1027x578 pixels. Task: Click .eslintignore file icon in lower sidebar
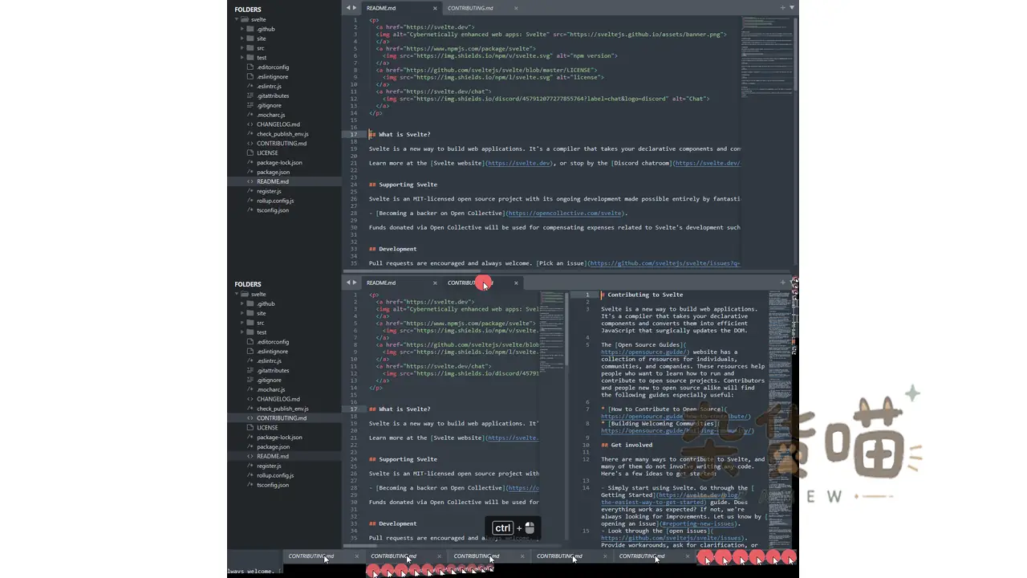tap(250, 352)
